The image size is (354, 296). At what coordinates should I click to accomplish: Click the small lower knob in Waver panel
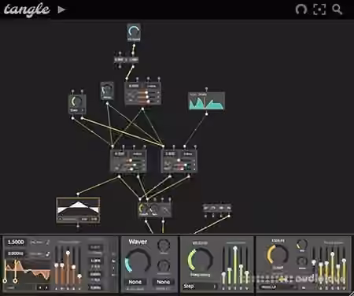[164, 265]
